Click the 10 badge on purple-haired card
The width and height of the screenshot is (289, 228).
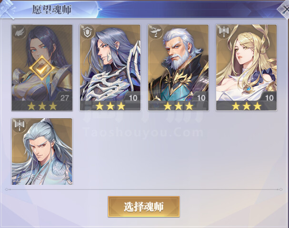tap(133, 98)
